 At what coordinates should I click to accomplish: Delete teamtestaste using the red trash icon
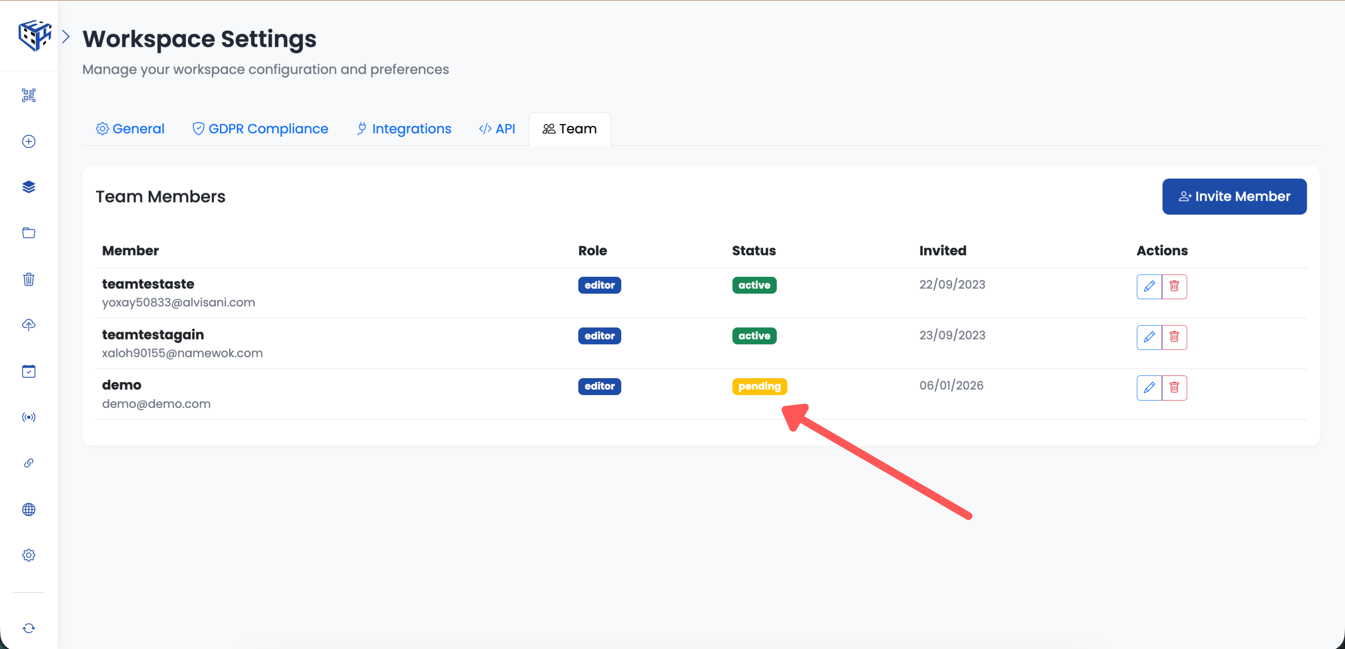point(1175,286)
